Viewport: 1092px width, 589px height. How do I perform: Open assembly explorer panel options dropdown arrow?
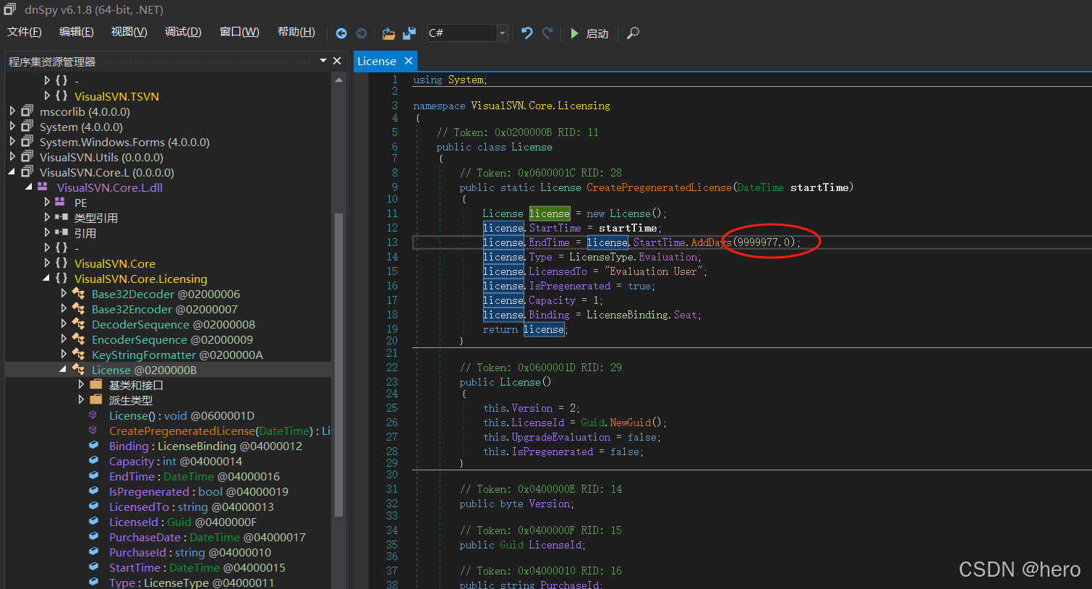click(x=323, y=62)
